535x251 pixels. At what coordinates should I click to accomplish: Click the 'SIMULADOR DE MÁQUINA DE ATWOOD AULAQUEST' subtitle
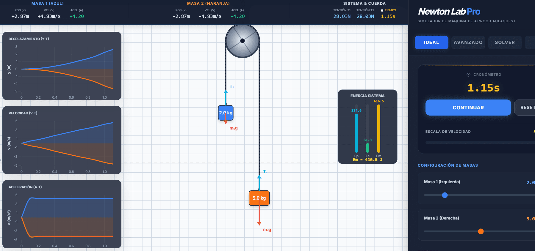click(467, 21)
